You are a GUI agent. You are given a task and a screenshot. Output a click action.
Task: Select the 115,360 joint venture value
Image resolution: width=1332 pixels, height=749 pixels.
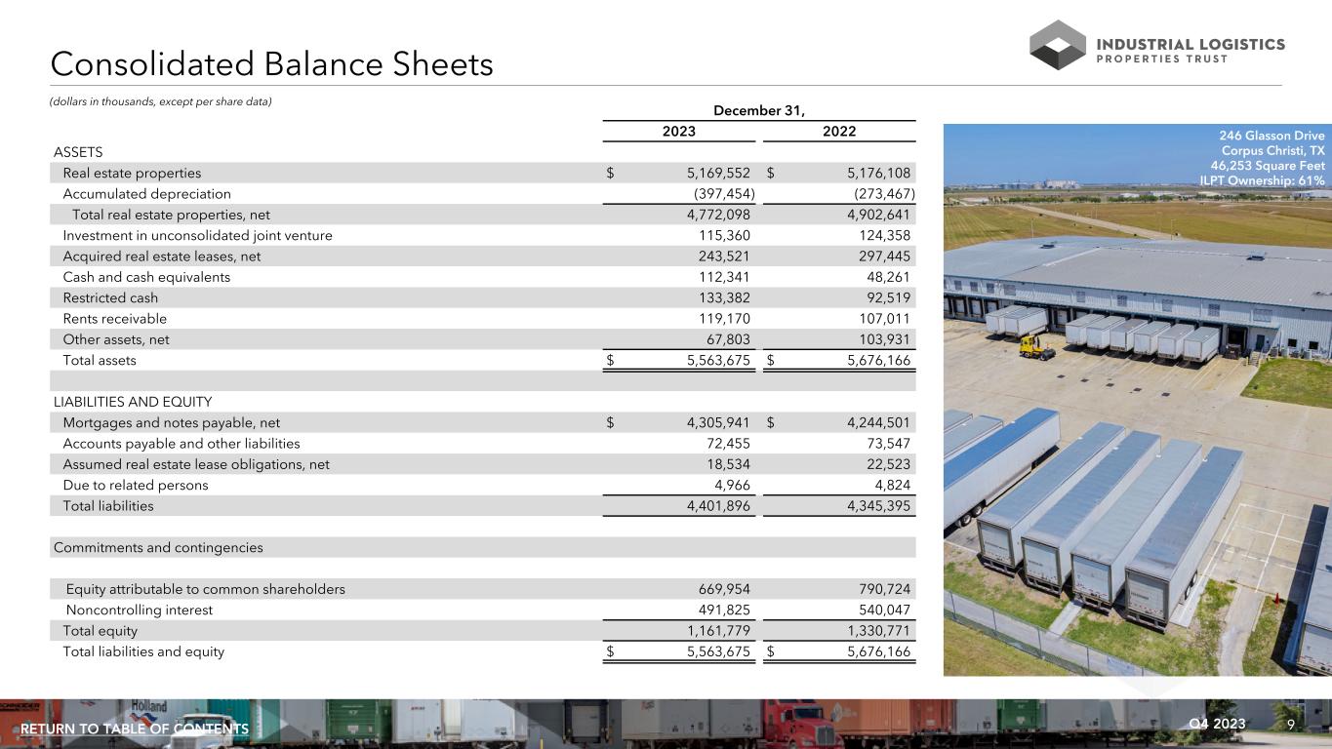[725, 235]
